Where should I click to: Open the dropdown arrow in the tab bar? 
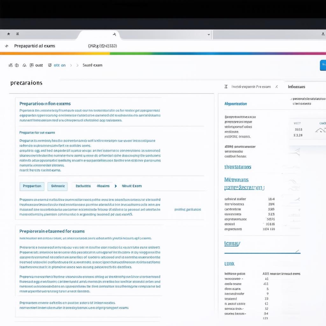(209, 35)
